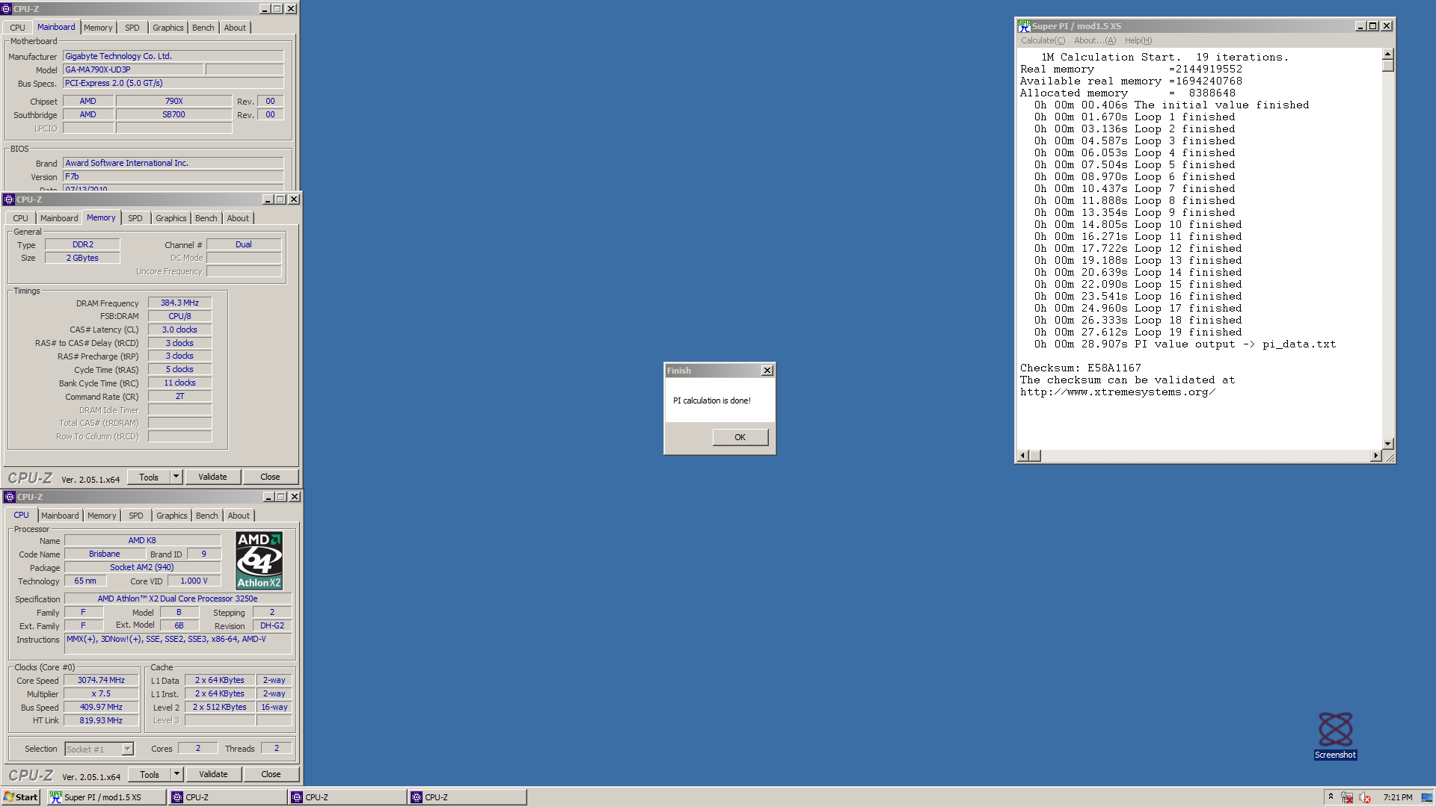This screenshot has height=807, width=1436.
Task: Open the Start button
Action: [x=21, y=797]
